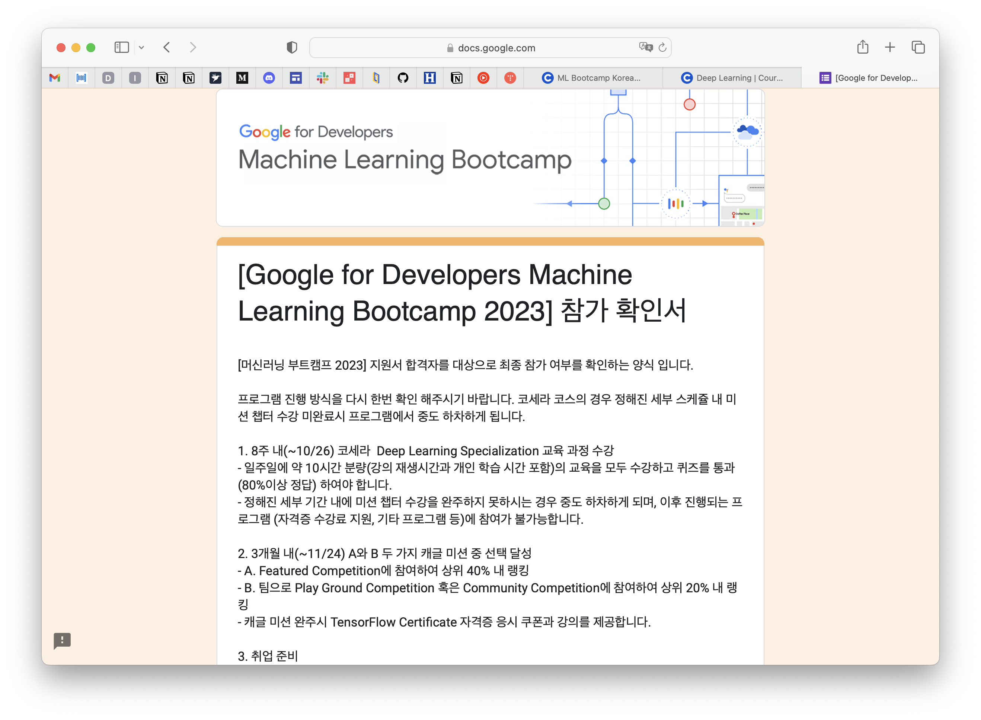Show the tab overview

pos(918,47)
